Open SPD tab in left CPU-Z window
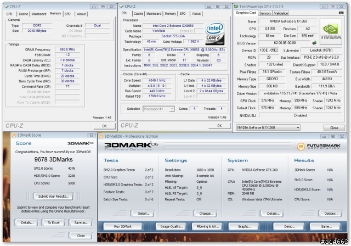351x246 pixels. point(67,14)
